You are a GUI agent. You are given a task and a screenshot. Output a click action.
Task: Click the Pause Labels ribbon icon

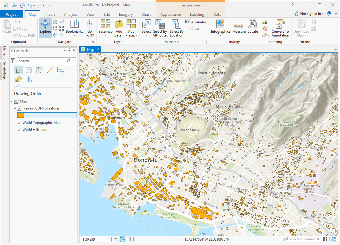click(265, 22)
